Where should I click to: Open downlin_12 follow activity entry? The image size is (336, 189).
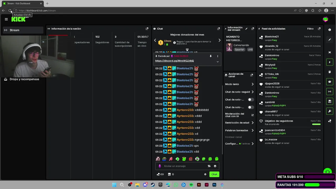(x=290, y=48)
